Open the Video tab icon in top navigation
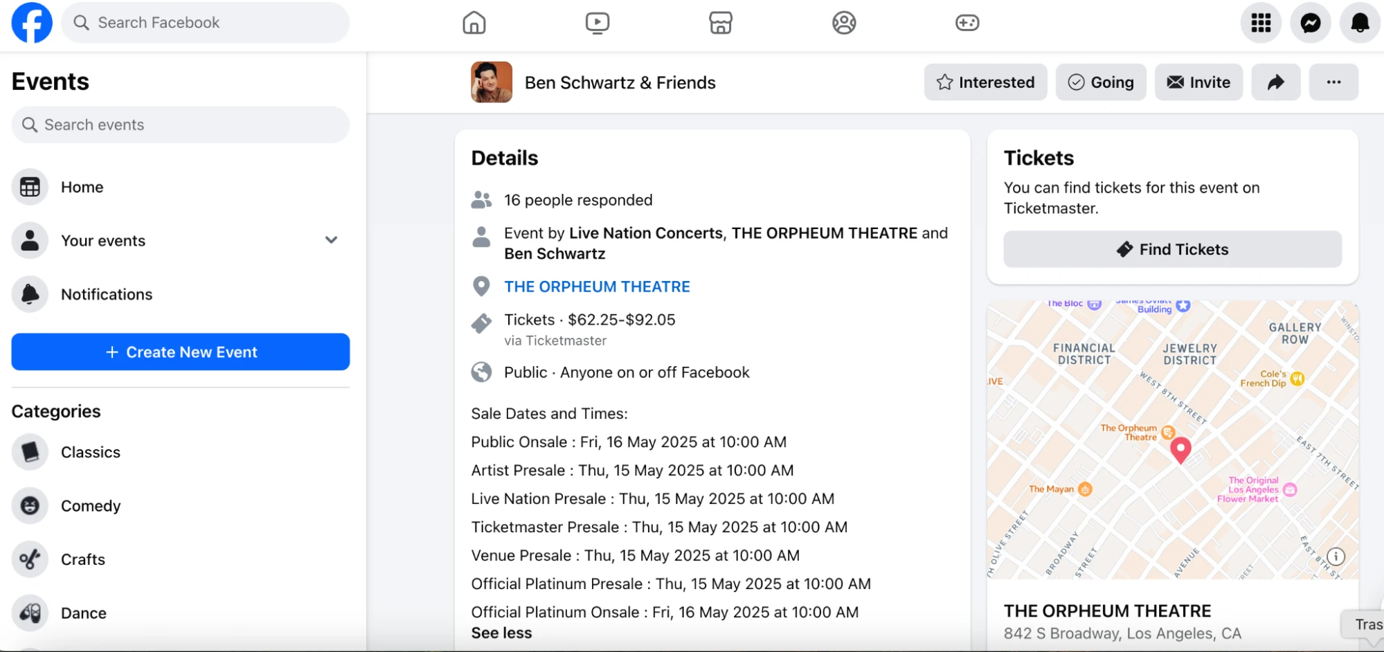 point(597,23)
